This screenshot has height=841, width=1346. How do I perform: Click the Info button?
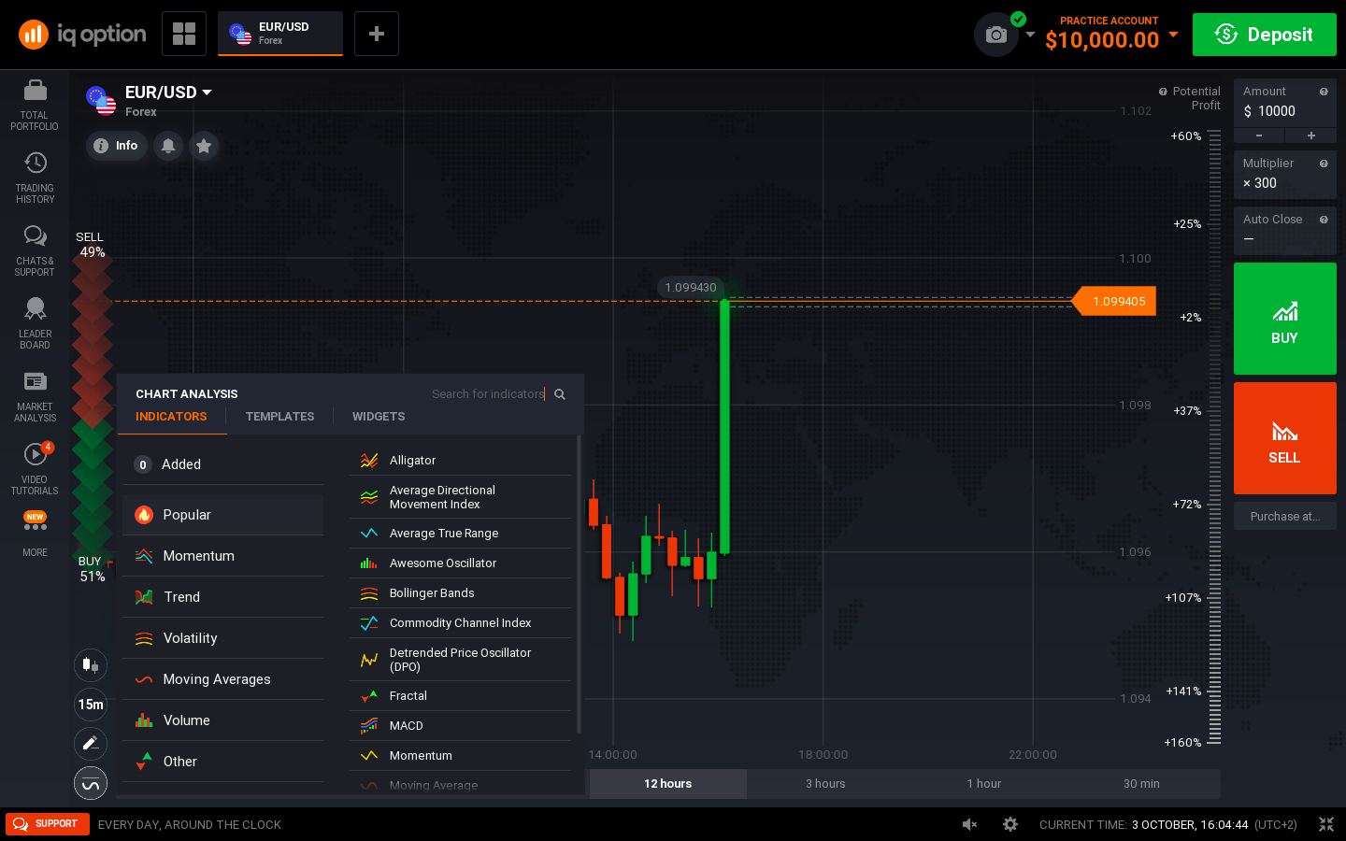pos(117,146)
